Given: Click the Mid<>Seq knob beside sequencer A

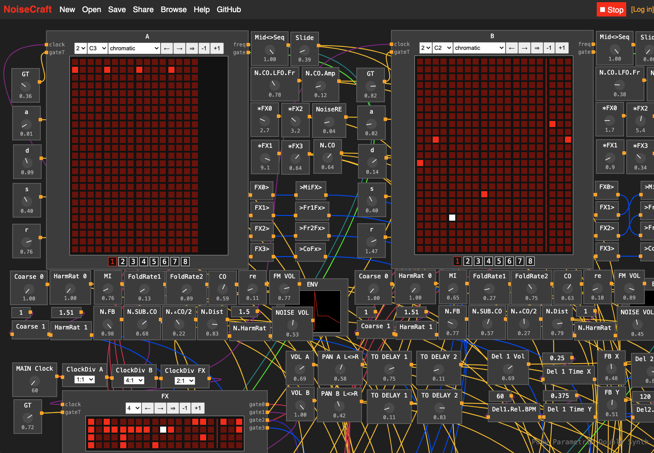Looking at the screenshot, I should [x=269, y=50].
